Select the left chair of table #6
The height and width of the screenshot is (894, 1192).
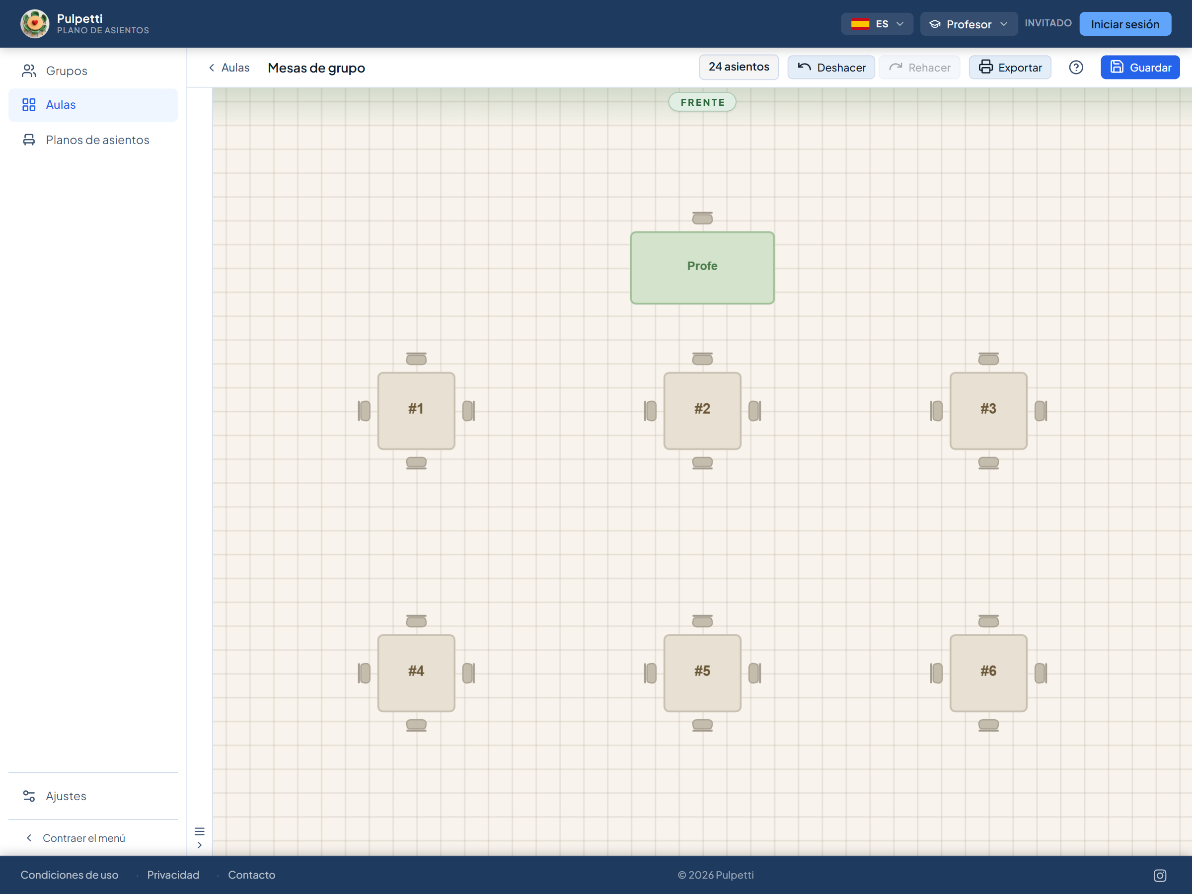pos(936,673)
